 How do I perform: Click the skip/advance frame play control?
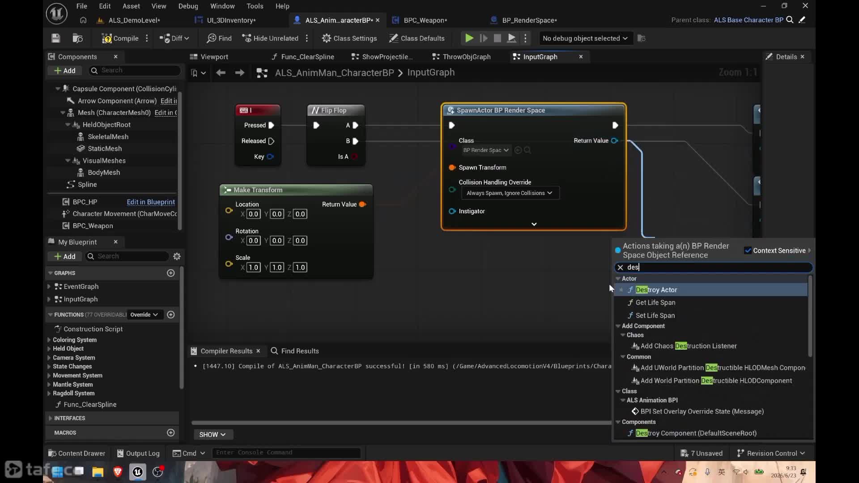click(x=484, y=38)
